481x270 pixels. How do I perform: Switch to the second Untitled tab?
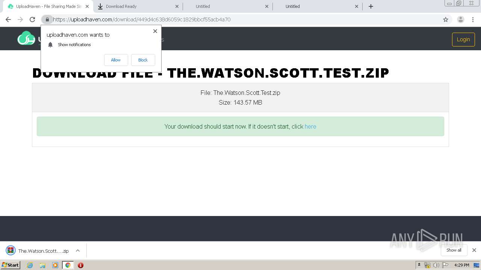coord(317,6)
